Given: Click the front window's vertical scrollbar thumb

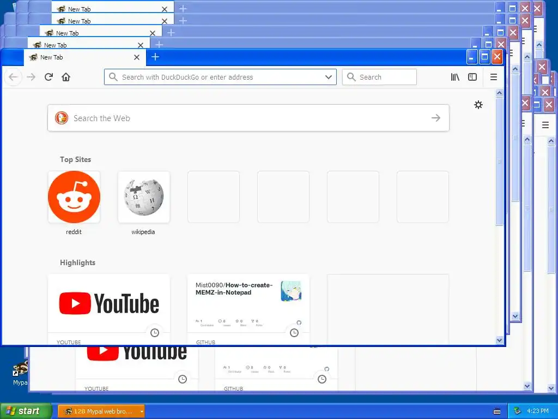Looking at the screenshot, I should pyautogui.click(x=499, y=161).
